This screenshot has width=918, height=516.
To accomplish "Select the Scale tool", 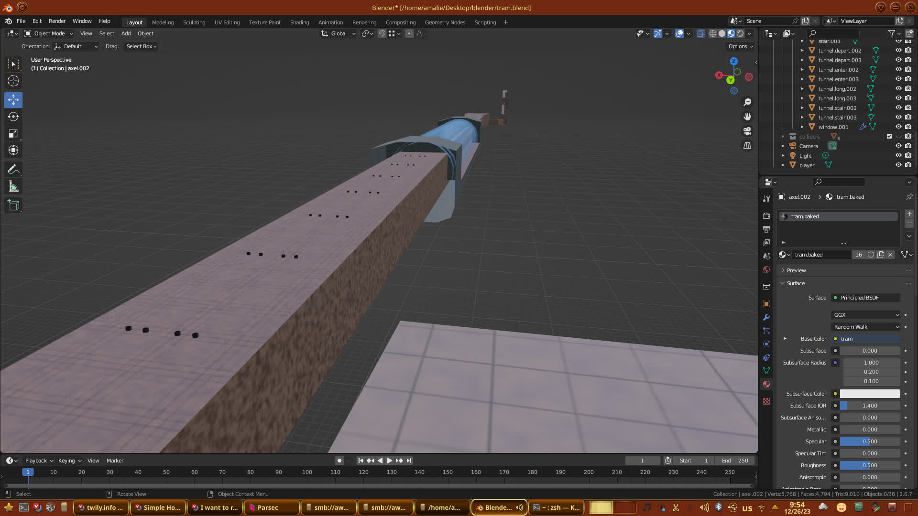I will pos(13,134).
